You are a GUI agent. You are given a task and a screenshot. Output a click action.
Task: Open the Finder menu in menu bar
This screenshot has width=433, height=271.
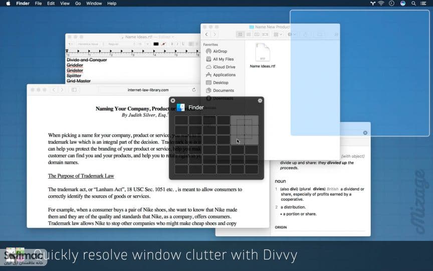pos(23,4)
